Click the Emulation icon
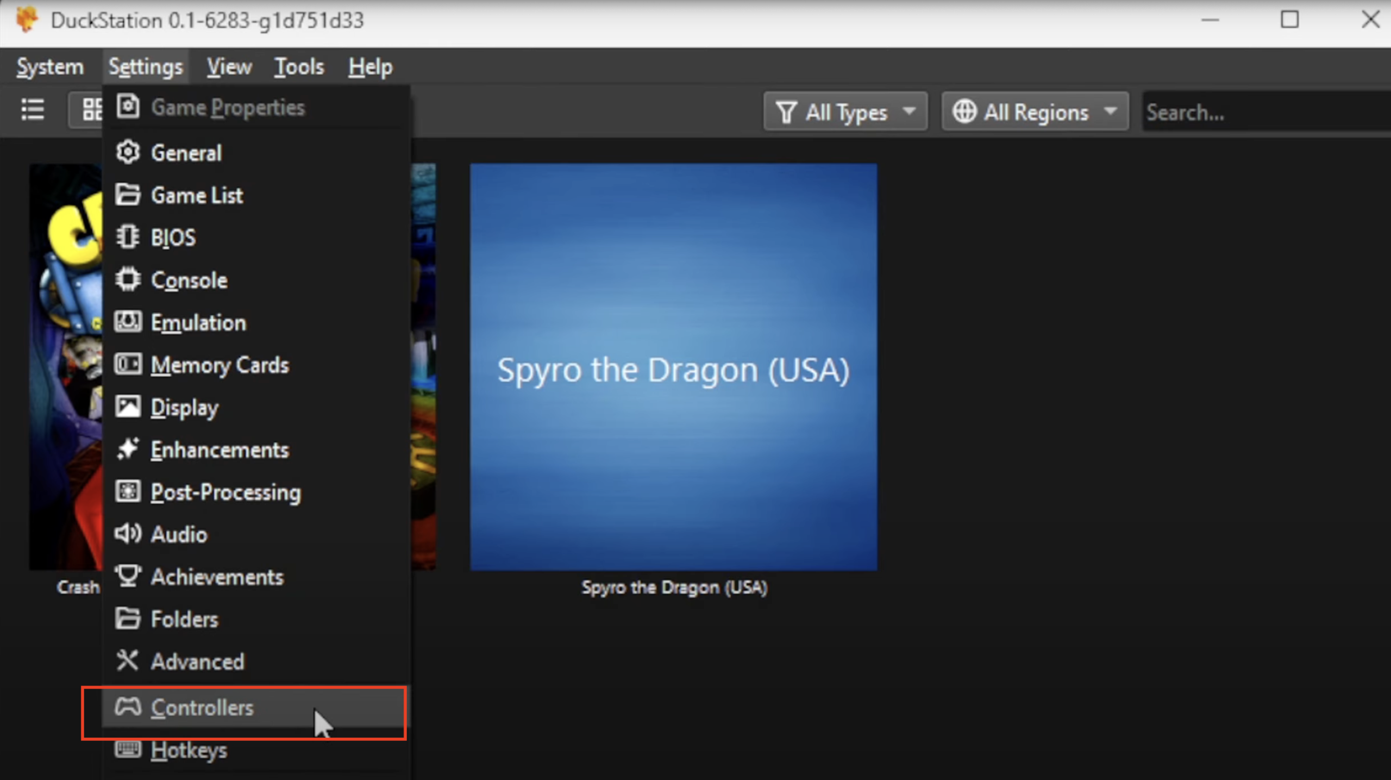Viewport: 1391px width, 780px height. [128, 322]
